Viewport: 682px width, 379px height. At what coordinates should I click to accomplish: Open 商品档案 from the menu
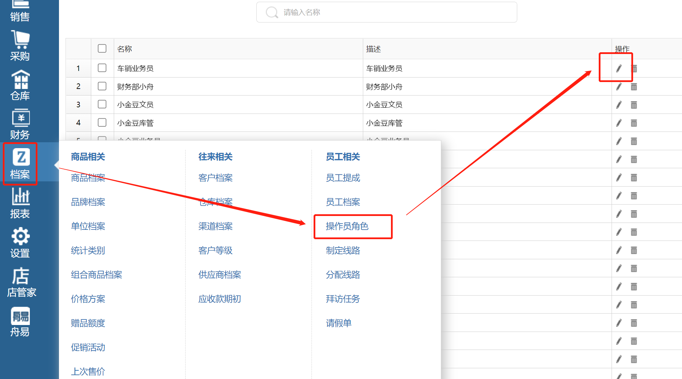(x=88, y=178)
